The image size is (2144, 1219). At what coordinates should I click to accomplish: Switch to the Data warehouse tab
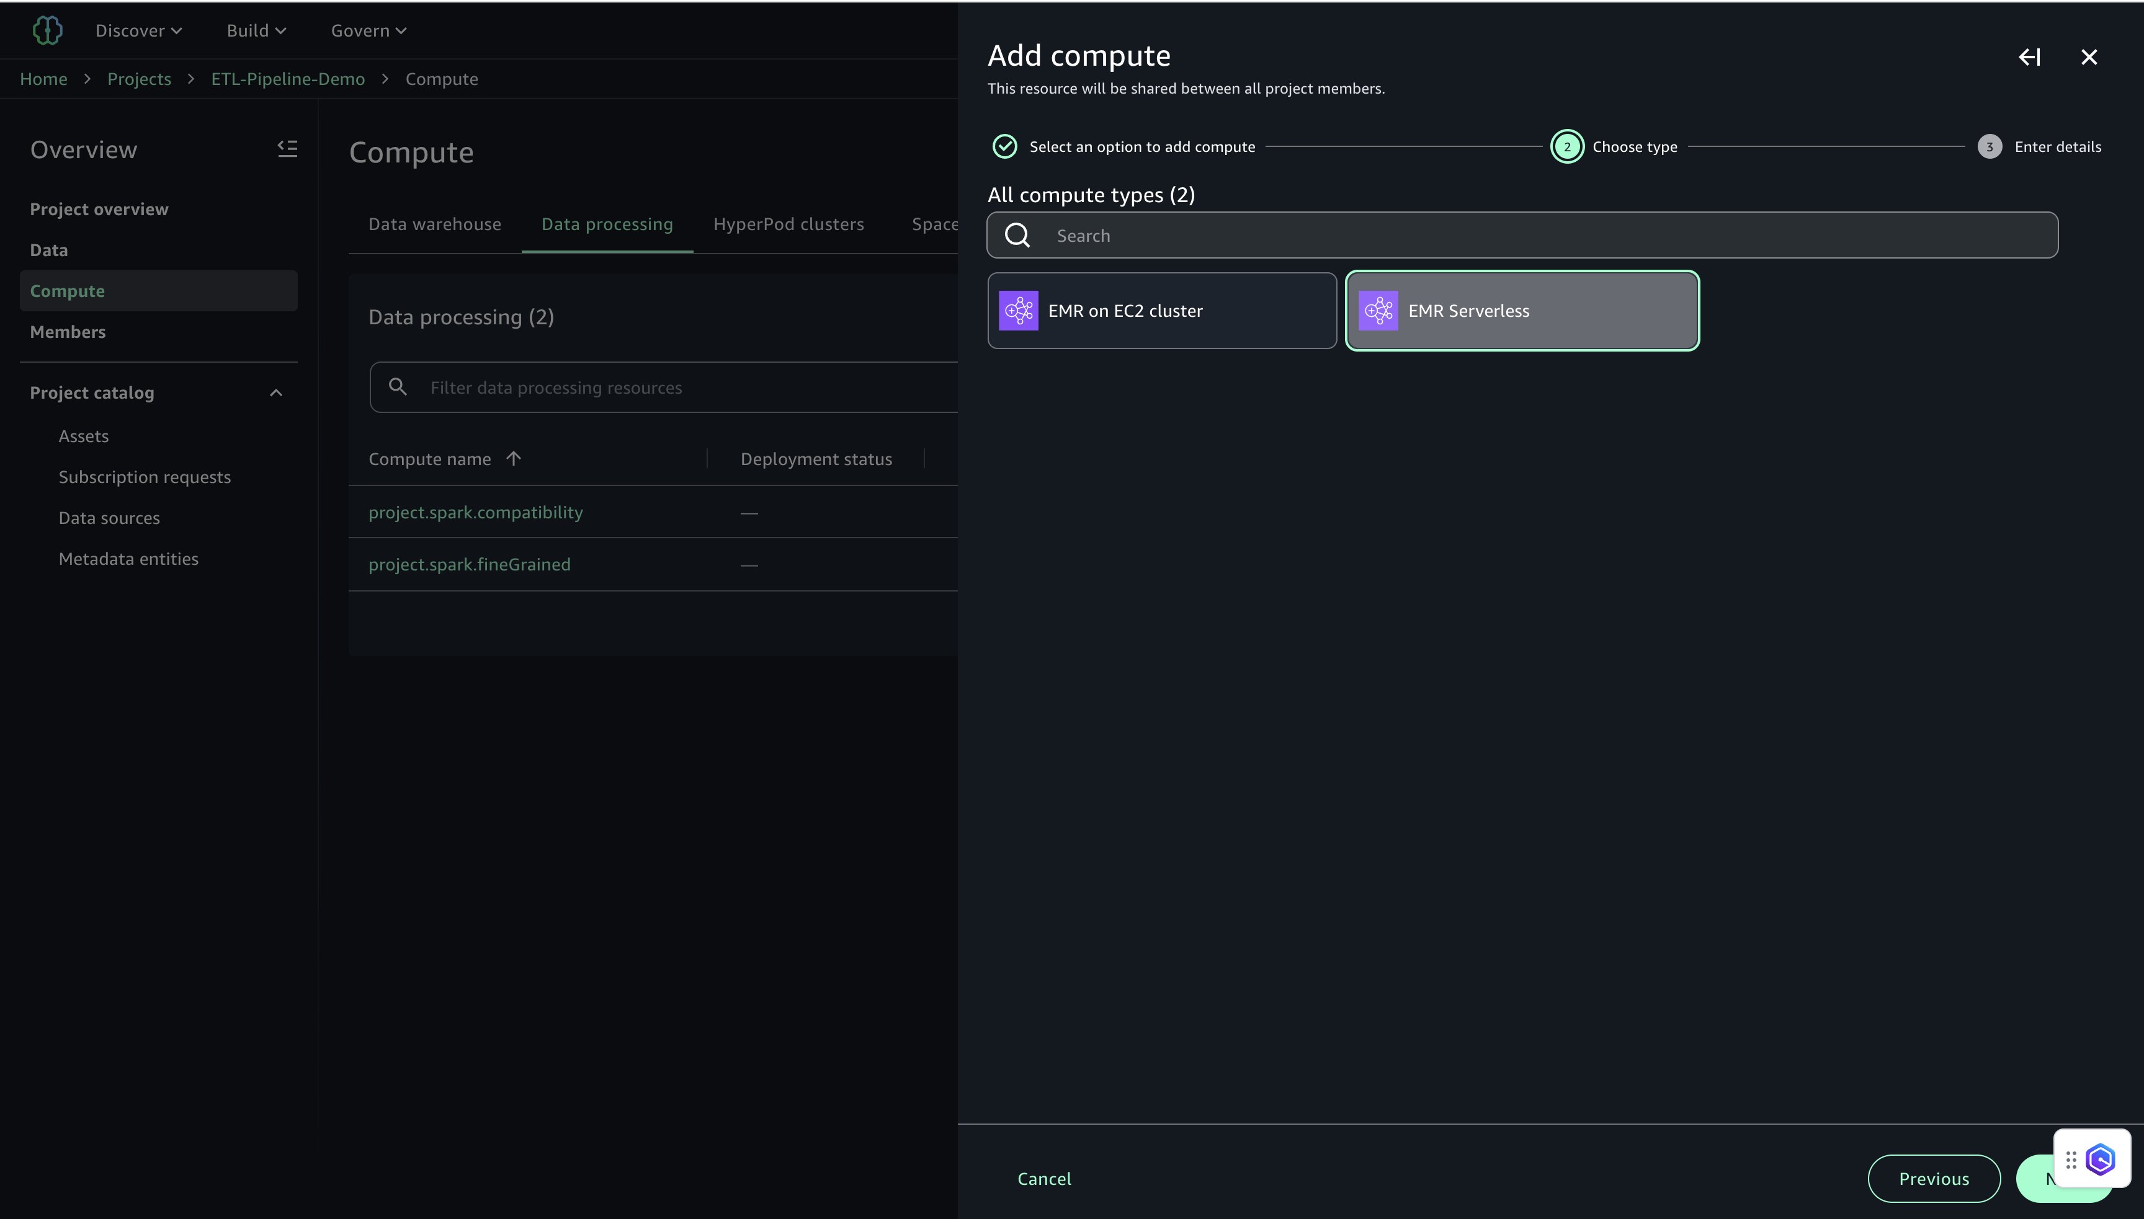coord(435,224)
